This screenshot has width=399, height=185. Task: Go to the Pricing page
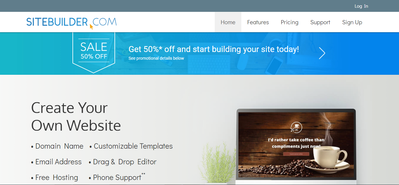point(290,22)
